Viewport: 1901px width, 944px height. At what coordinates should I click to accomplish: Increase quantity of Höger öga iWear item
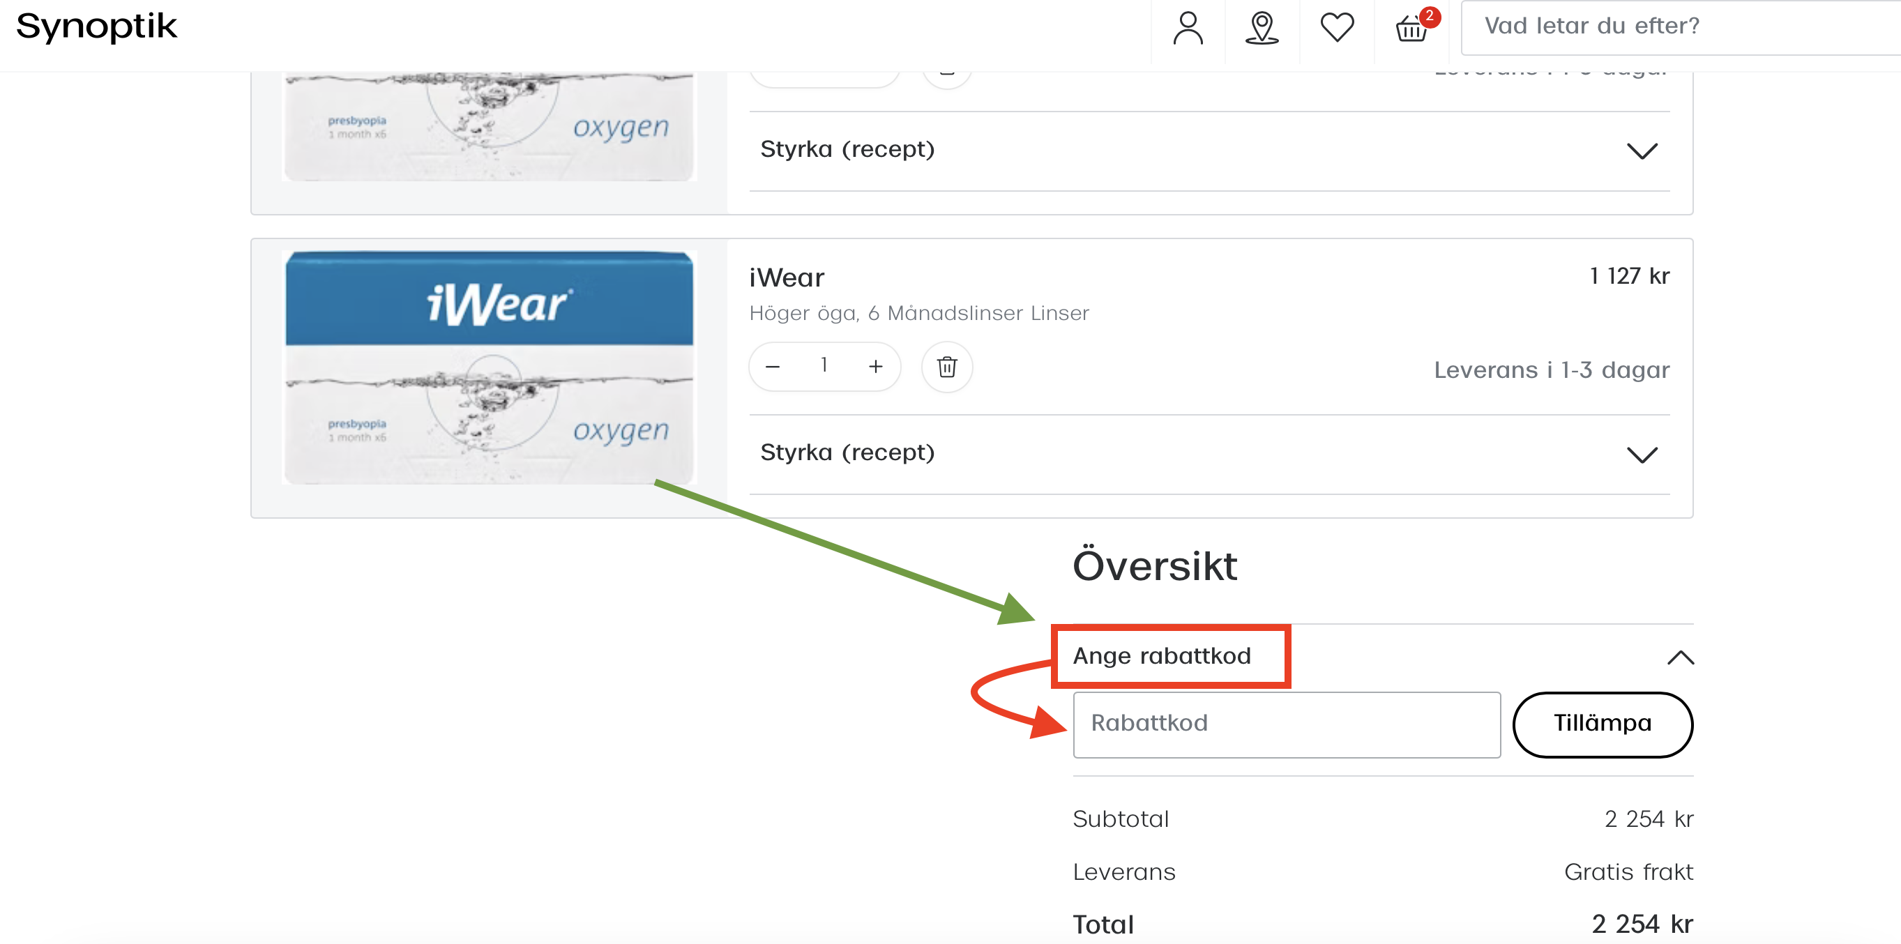(x=875, y=366)
